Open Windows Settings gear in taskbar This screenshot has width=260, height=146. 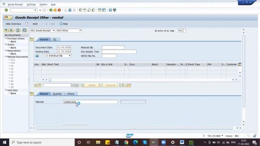pyautogui.click(x=173, y=142)
